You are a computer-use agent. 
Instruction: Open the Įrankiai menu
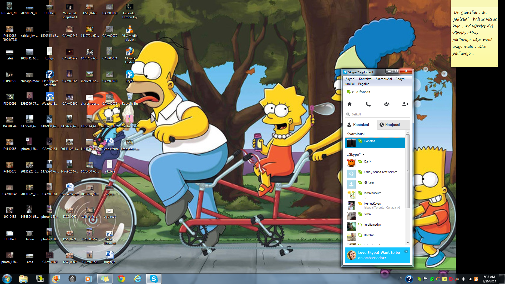tap(349, 84)
